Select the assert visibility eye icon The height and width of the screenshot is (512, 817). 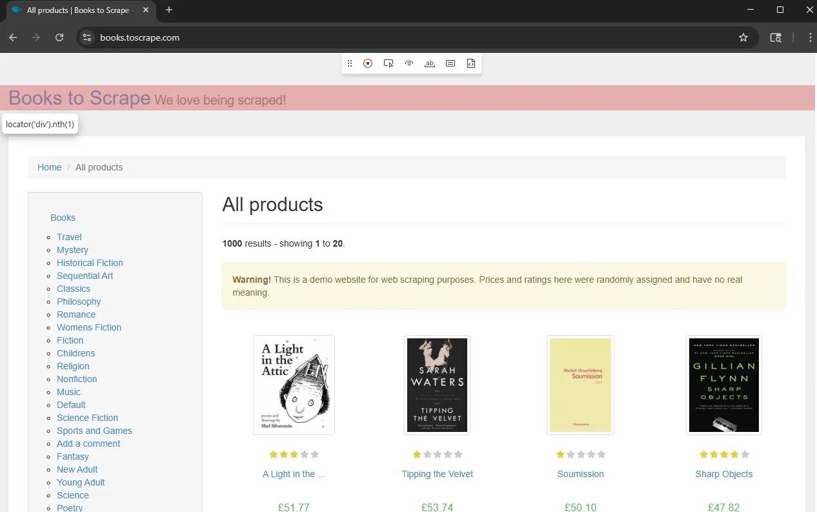pos(409,63)
